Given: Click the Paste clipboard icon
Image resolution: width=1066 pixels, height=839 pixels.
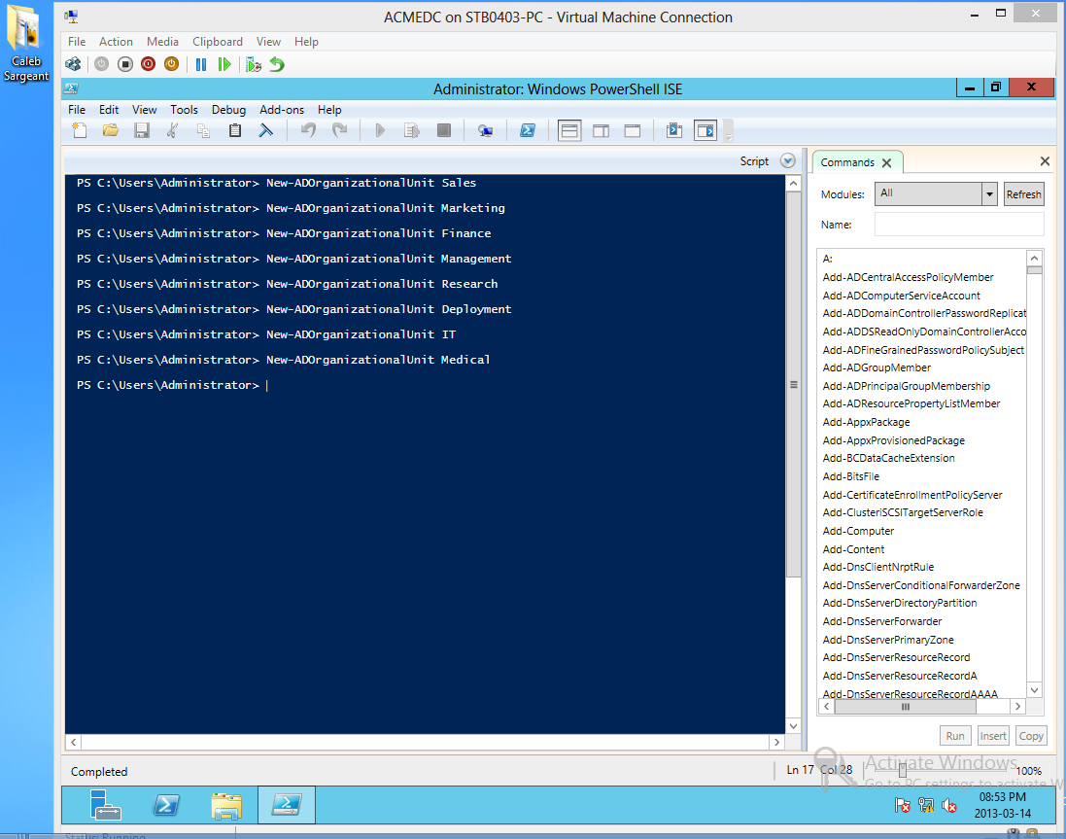Looking at the screenshot, I should 234,130.
